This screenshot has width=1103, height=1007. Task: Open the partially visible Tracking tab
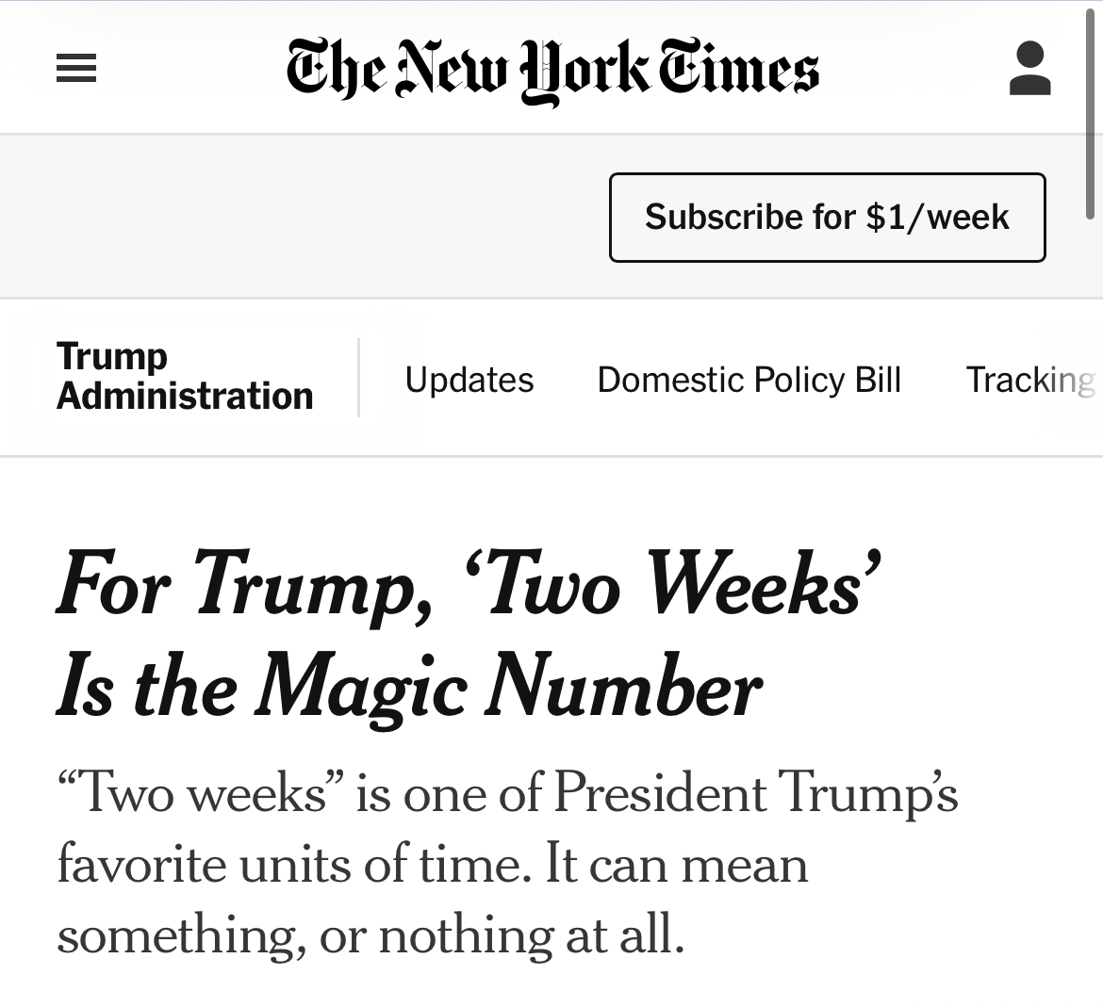click(x=1031, y=381)
